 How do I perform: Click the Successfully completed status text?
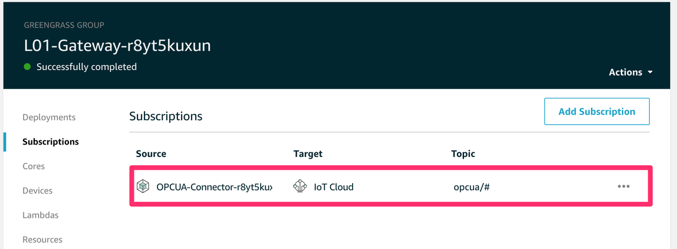click(x=87, y=67)
